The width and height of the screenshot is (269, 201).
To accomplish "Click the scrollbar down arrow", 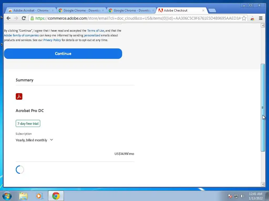I will pyautogui.click(x=263, y=184).
